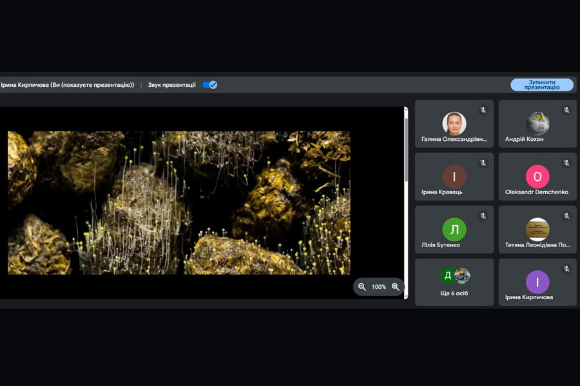The width and height of the screenshot is (580, 386).
Task: Select Андрій Кохан profile picture
Action: pyautogui.click(x=537, y=123)
